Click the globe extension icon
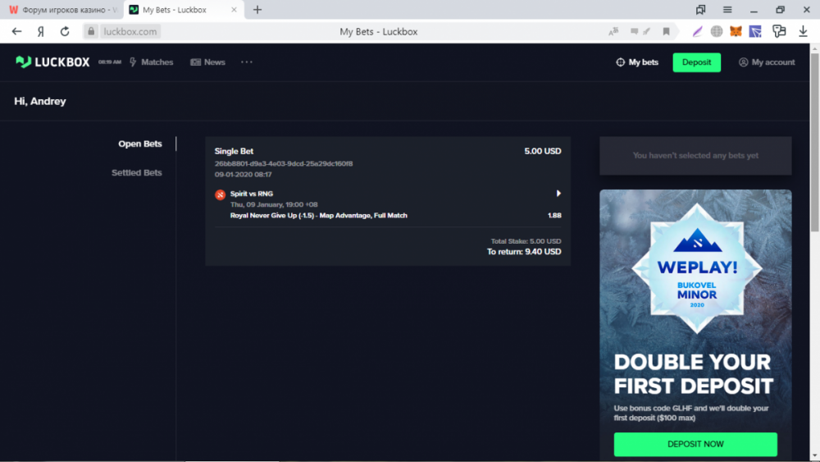This screenshot has width=820, height=462. tap(717, 31)
